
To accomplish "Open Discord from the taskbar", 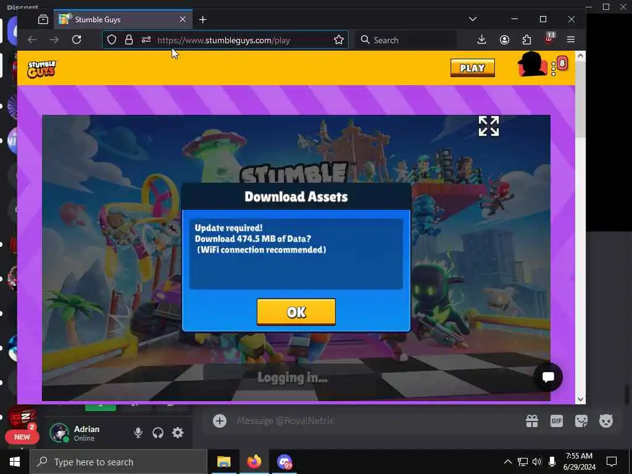I will click(x=285, y=462).
